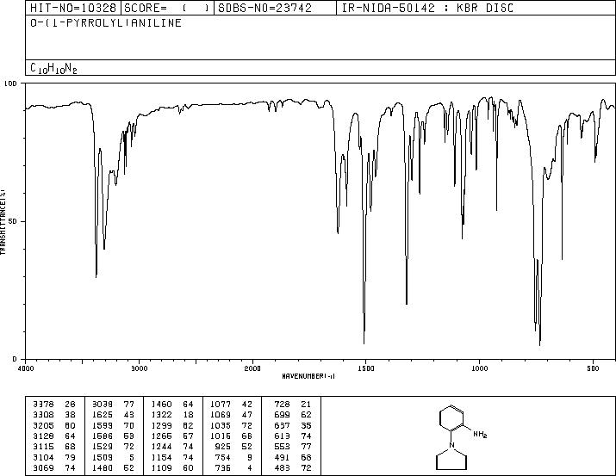Click the 3000 wavenumber axis label
The image size is (616, 476).
[139, 368]
